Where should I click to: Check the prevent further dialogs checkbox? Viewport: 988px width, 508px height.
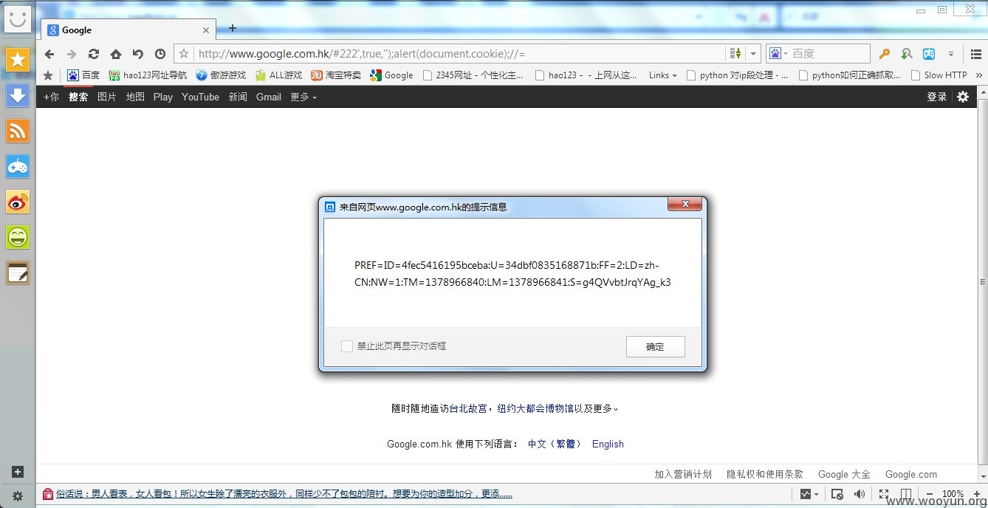click(346, 346)
